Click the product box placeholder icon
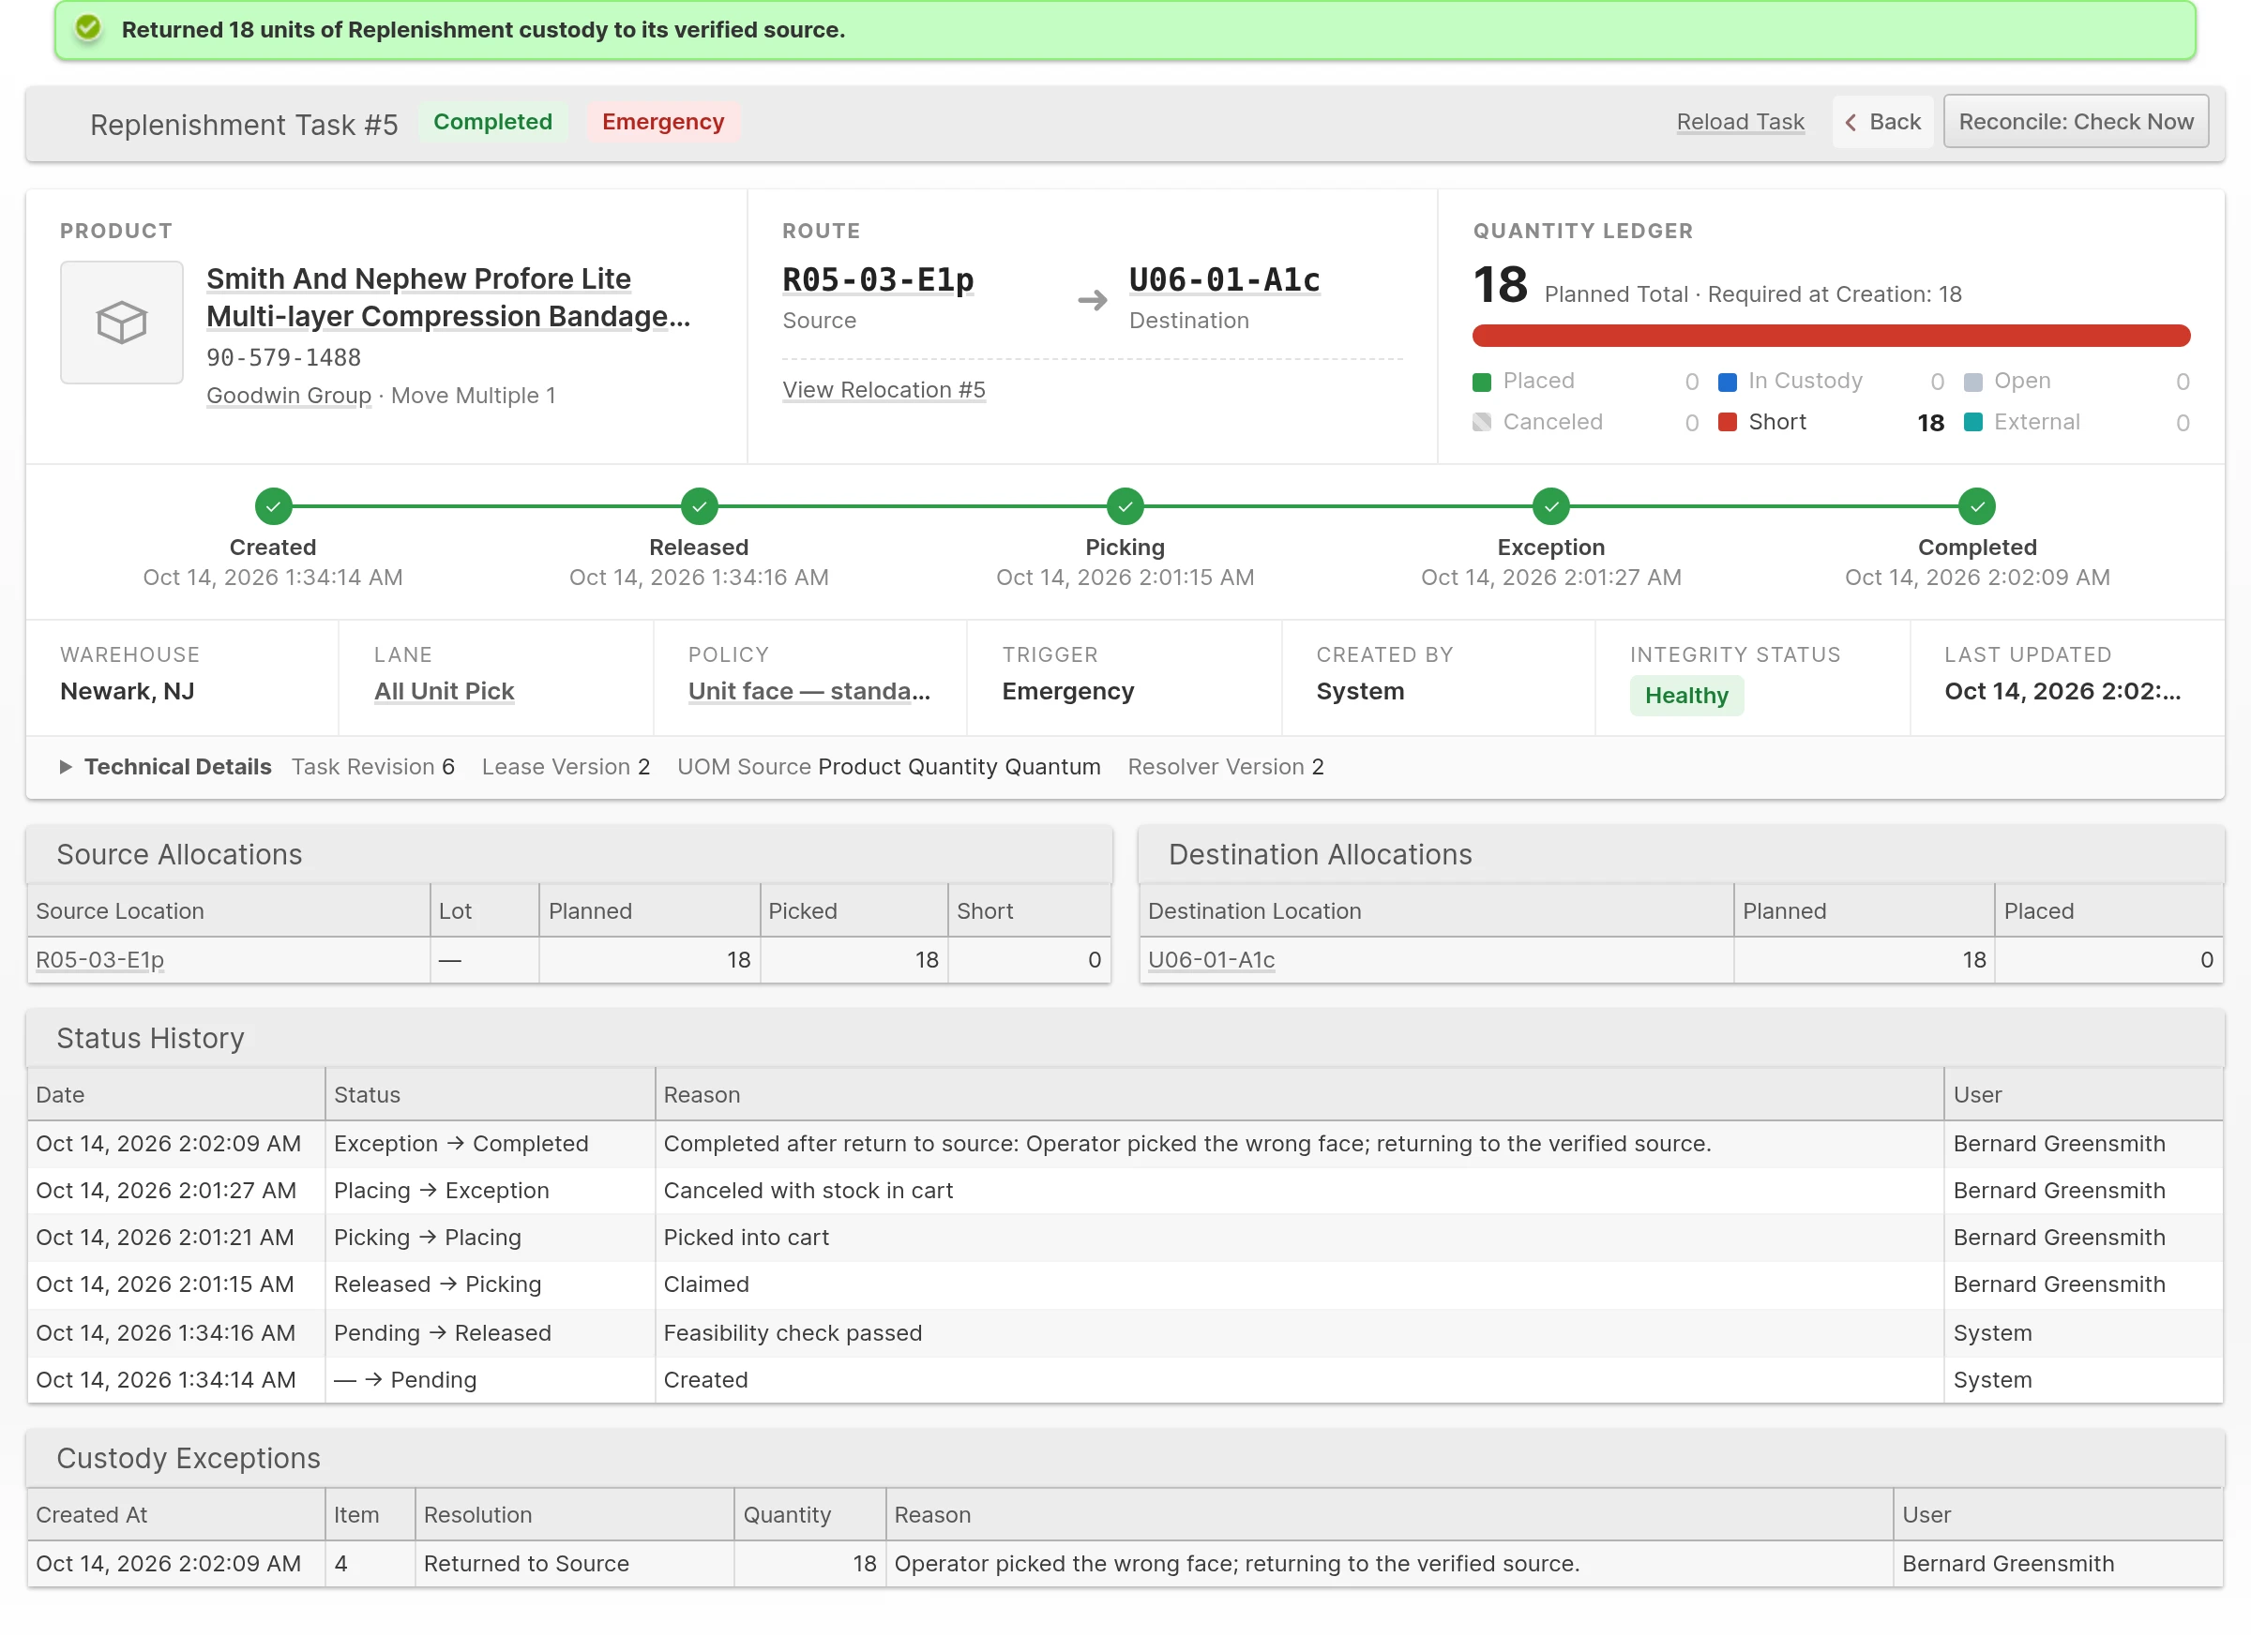The height and width of the screenshot is (1652, 2251). point(121,322)
